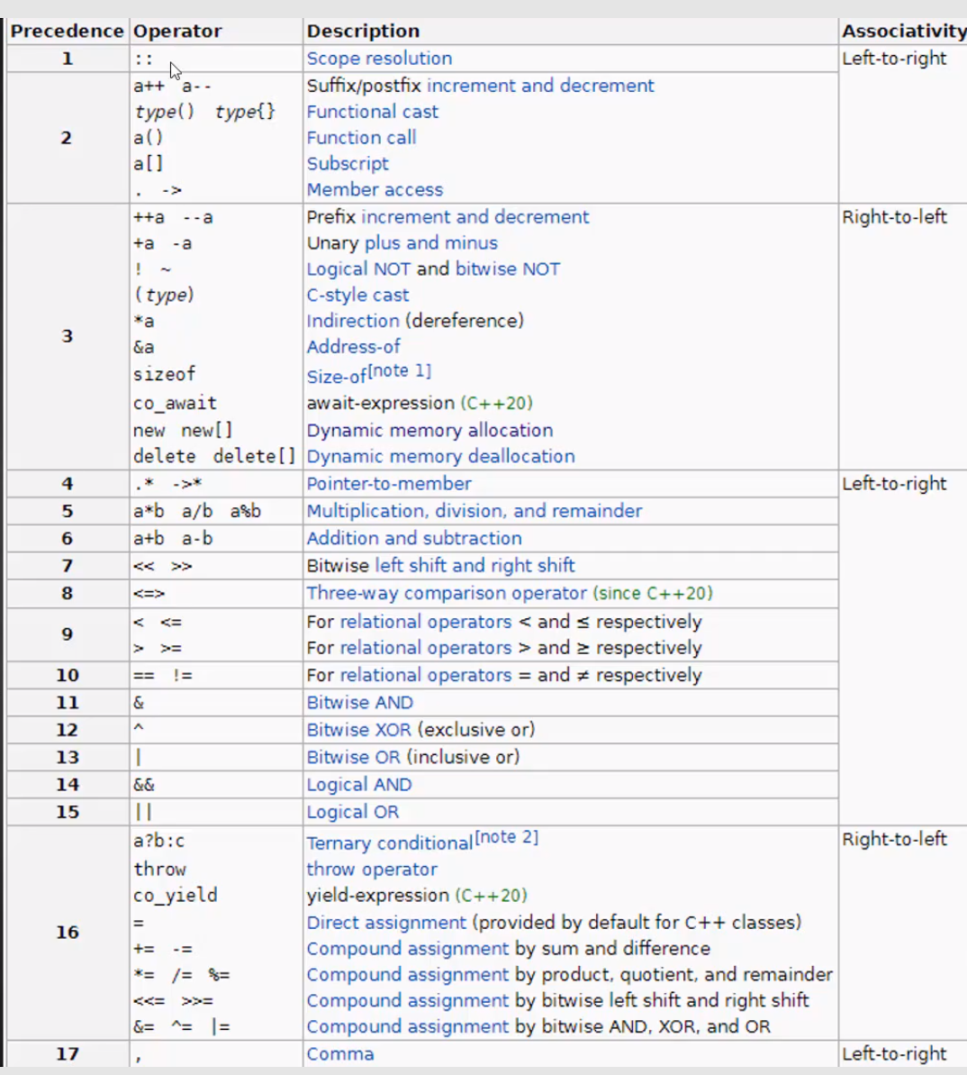Click the sizeof operator text

coord(165,375)
